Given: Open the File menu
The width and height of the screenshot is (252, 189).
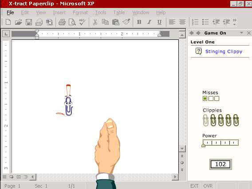Looking at the screenshot, I should [10, 12].
